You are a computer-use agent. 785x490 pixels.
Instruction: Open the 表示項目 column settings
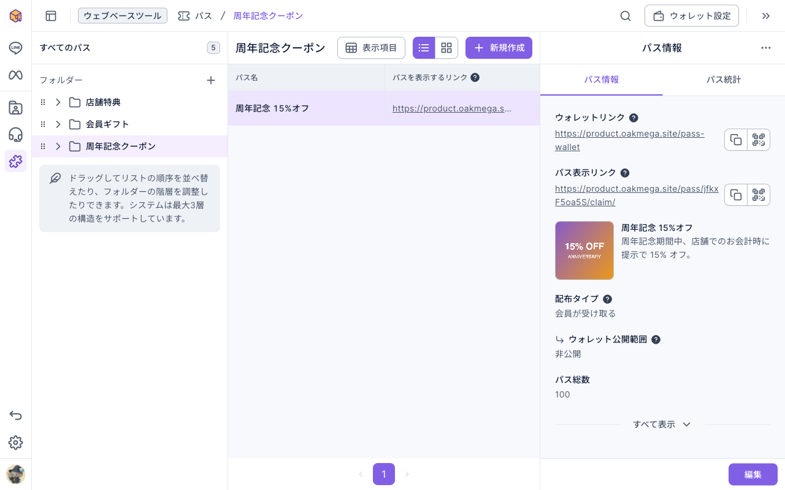coord(371,48)
